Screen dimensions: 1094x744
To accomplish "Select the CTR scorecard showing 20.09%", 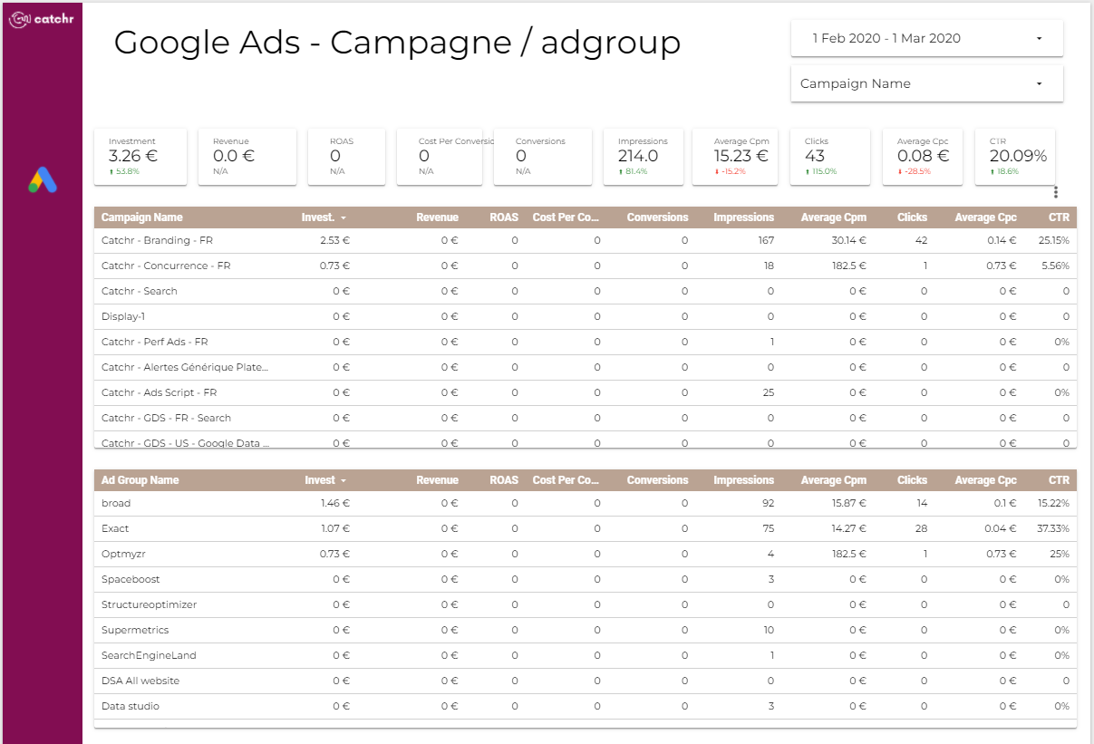I will coord(1015,157).
